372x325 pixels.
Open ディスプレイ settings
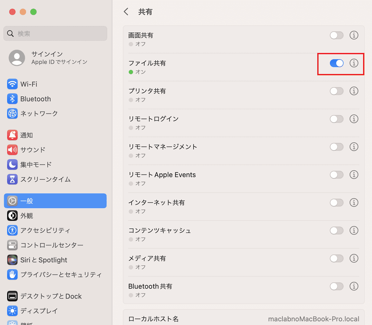[55, 311]
